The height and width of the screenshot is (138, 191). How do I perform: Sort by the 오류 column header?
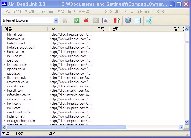tap(102, 29)
